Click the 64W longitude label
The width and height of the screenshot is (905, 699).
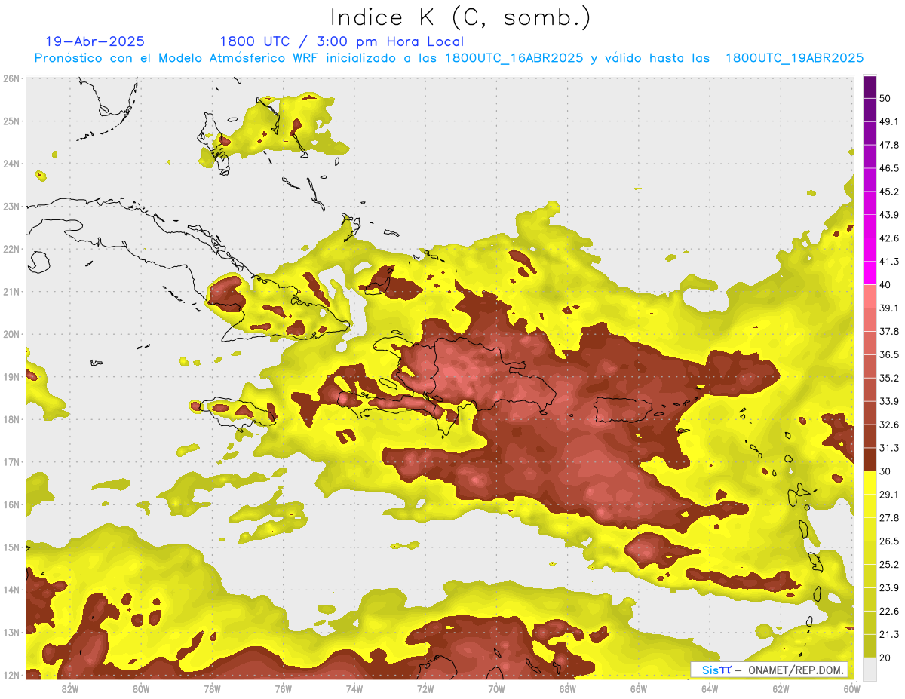710,689
